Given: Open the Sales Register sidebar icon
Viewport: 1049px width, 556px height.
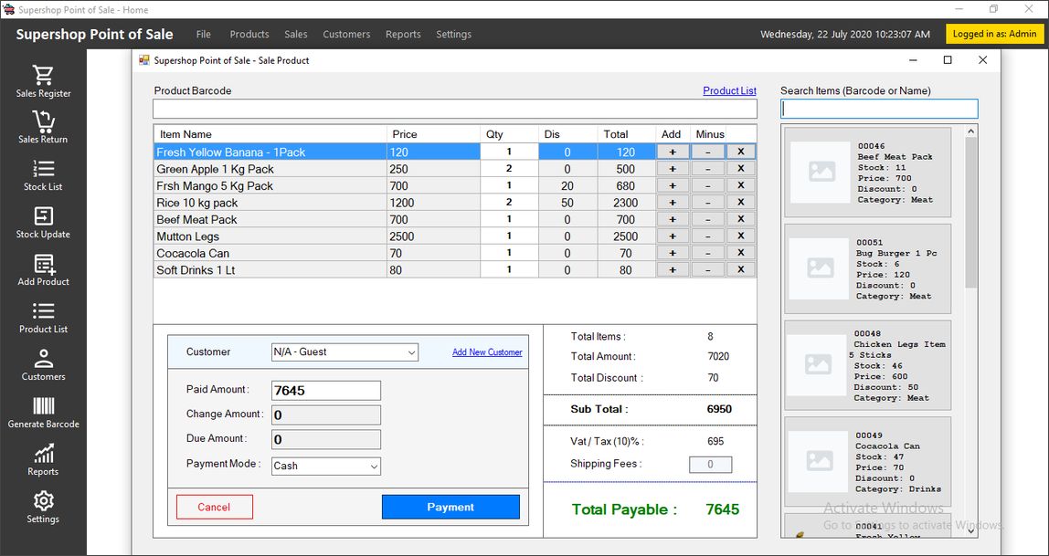Looking at the screenshot, I should click(43, 75).
